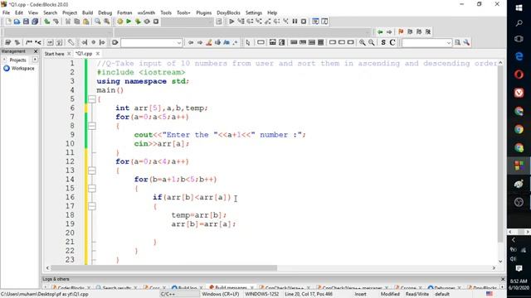This screenshot has width=531, height=298.
Task: Click Windows Start button
Action: click(x=519, y=7)
